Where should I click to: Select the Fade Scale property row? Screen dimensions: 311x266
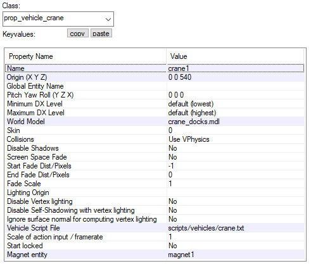pos(155,184)
